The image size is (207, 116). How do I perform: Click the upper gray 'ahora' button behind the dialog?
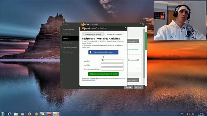133,41
